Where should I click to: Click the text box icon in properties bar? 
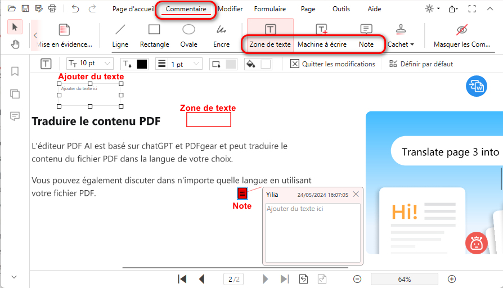[46, 64]
